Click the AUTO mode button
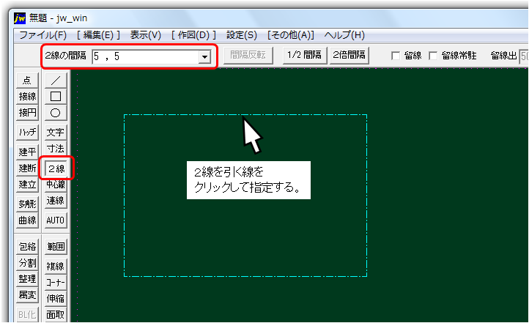The height and width of the screenshot is (323, 529). (x=56, y=220)
